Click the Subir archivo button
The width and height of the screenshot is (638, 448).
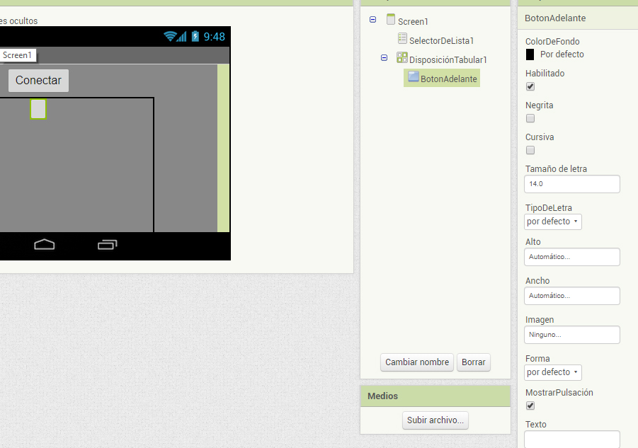coord(435,420)
